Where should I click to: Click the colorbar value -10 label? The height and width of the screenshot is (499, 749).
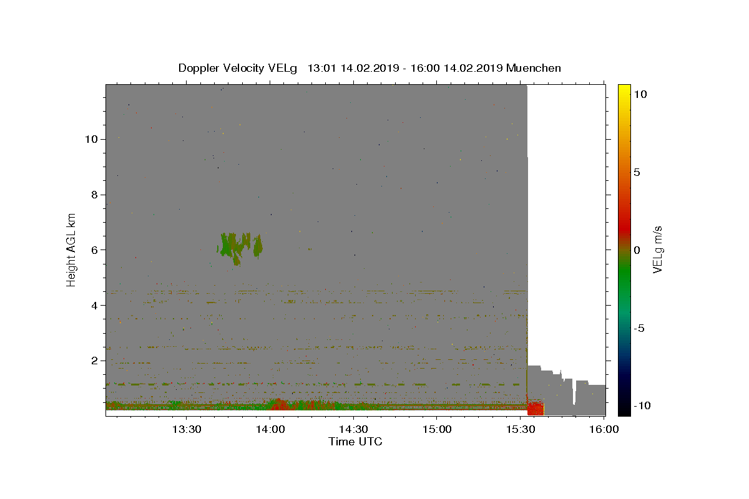tap(642, 405)
